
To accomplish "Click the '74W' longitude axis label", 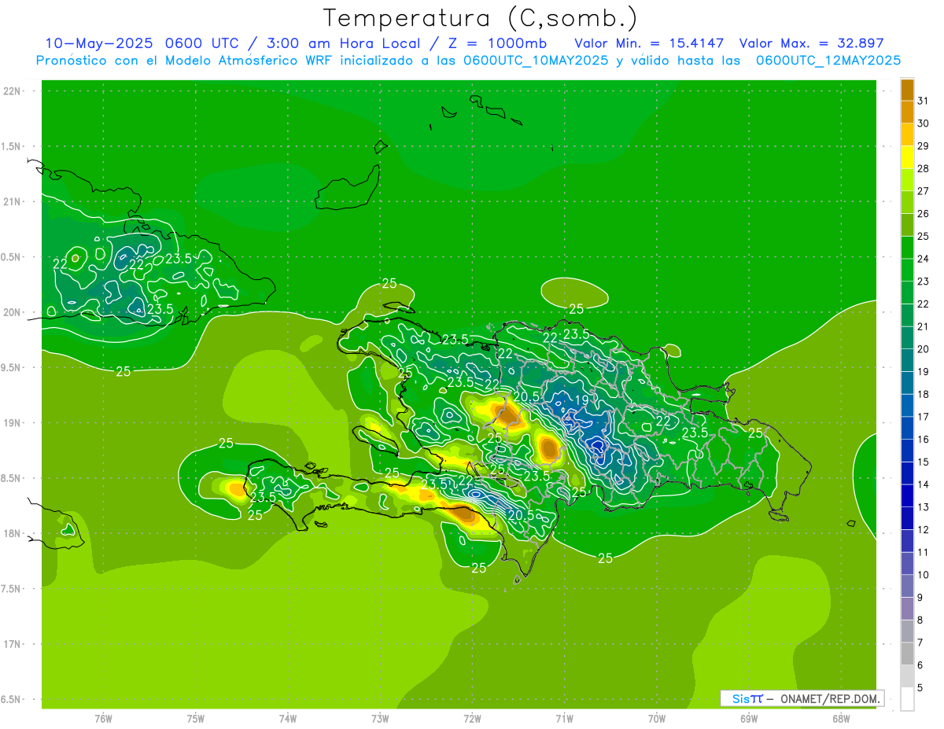I will (287, 719).
